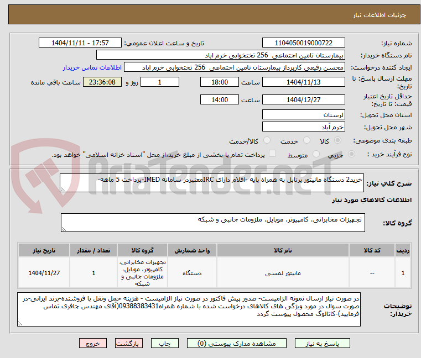
Task: Select the خدمت radio button
Action: coord(306,140)
